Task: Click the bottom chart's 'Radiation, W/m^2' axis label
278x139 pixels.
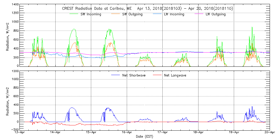Action: 8,100
